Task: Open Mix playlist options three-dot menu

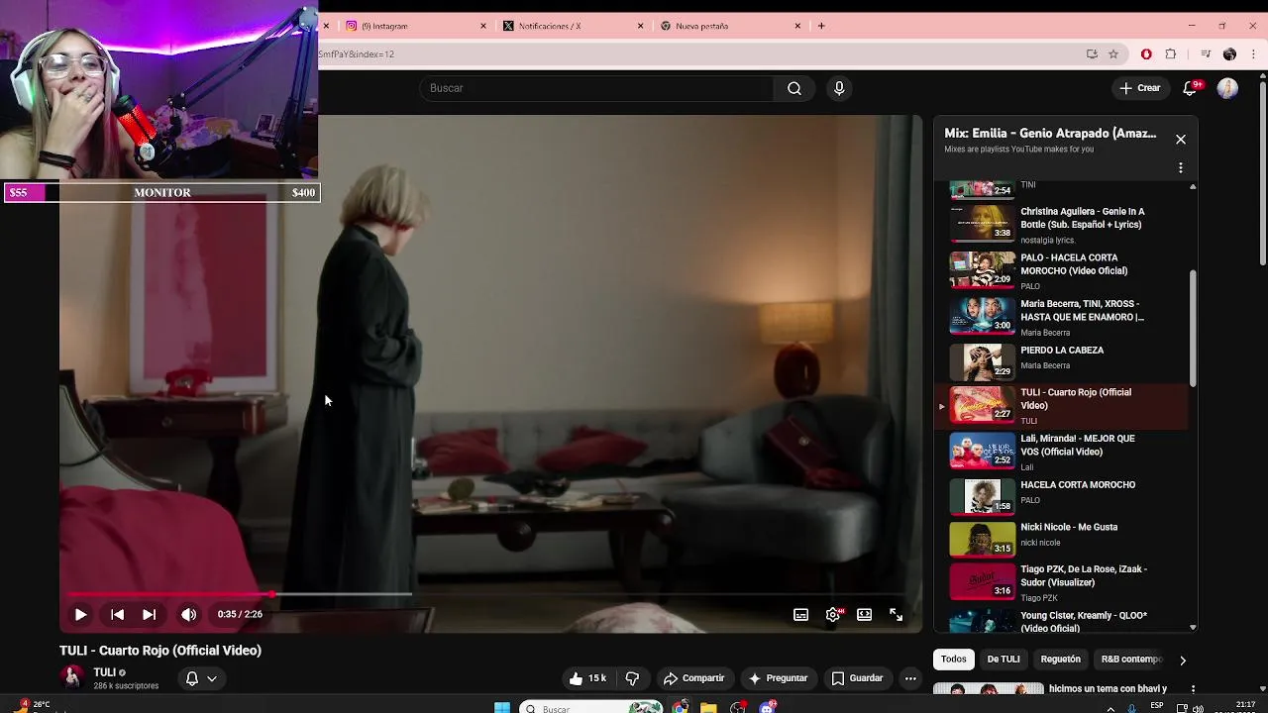Action: click(x=1181, y=167)
